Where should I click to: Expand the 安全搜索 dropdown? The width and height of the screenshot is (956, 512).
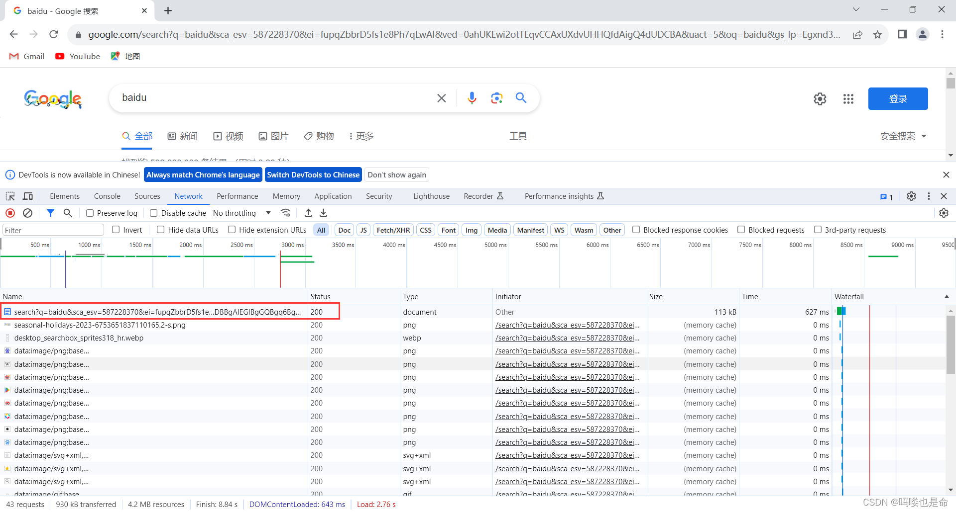pyautogui.click(x=903, y=136)
